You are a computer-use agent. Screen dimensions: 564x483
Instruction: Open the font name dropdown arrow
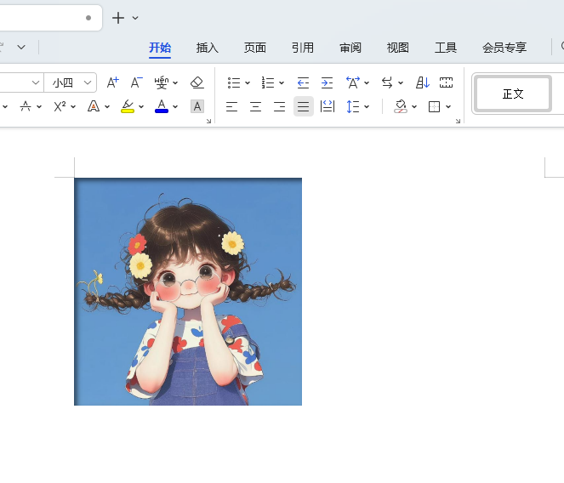pyautogui.click(x=35, y=82)
